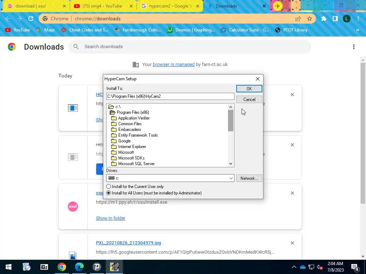The image size is (366, 274).
Task: Open the Maps bookmark
Action: (x=46, y=30)
